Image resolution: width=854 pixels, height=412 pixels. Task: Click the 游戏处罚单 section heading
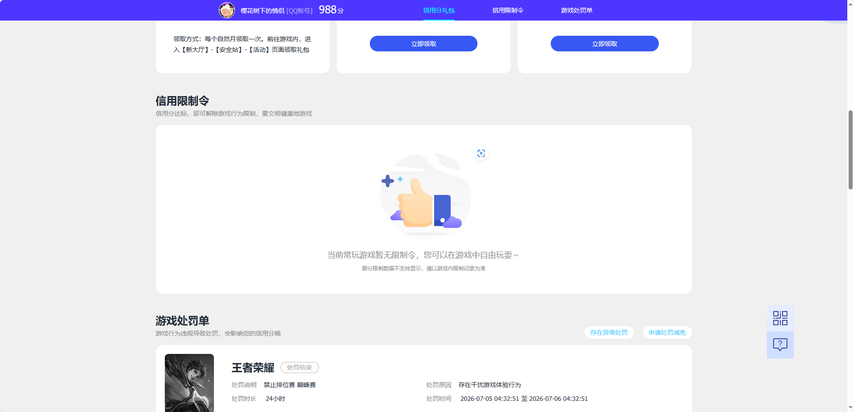coord(182,321)
